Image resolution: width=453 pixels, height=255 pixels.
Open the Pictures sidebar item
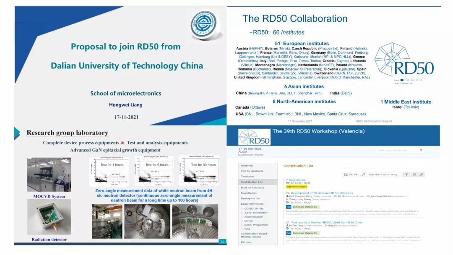coord(246,242)
